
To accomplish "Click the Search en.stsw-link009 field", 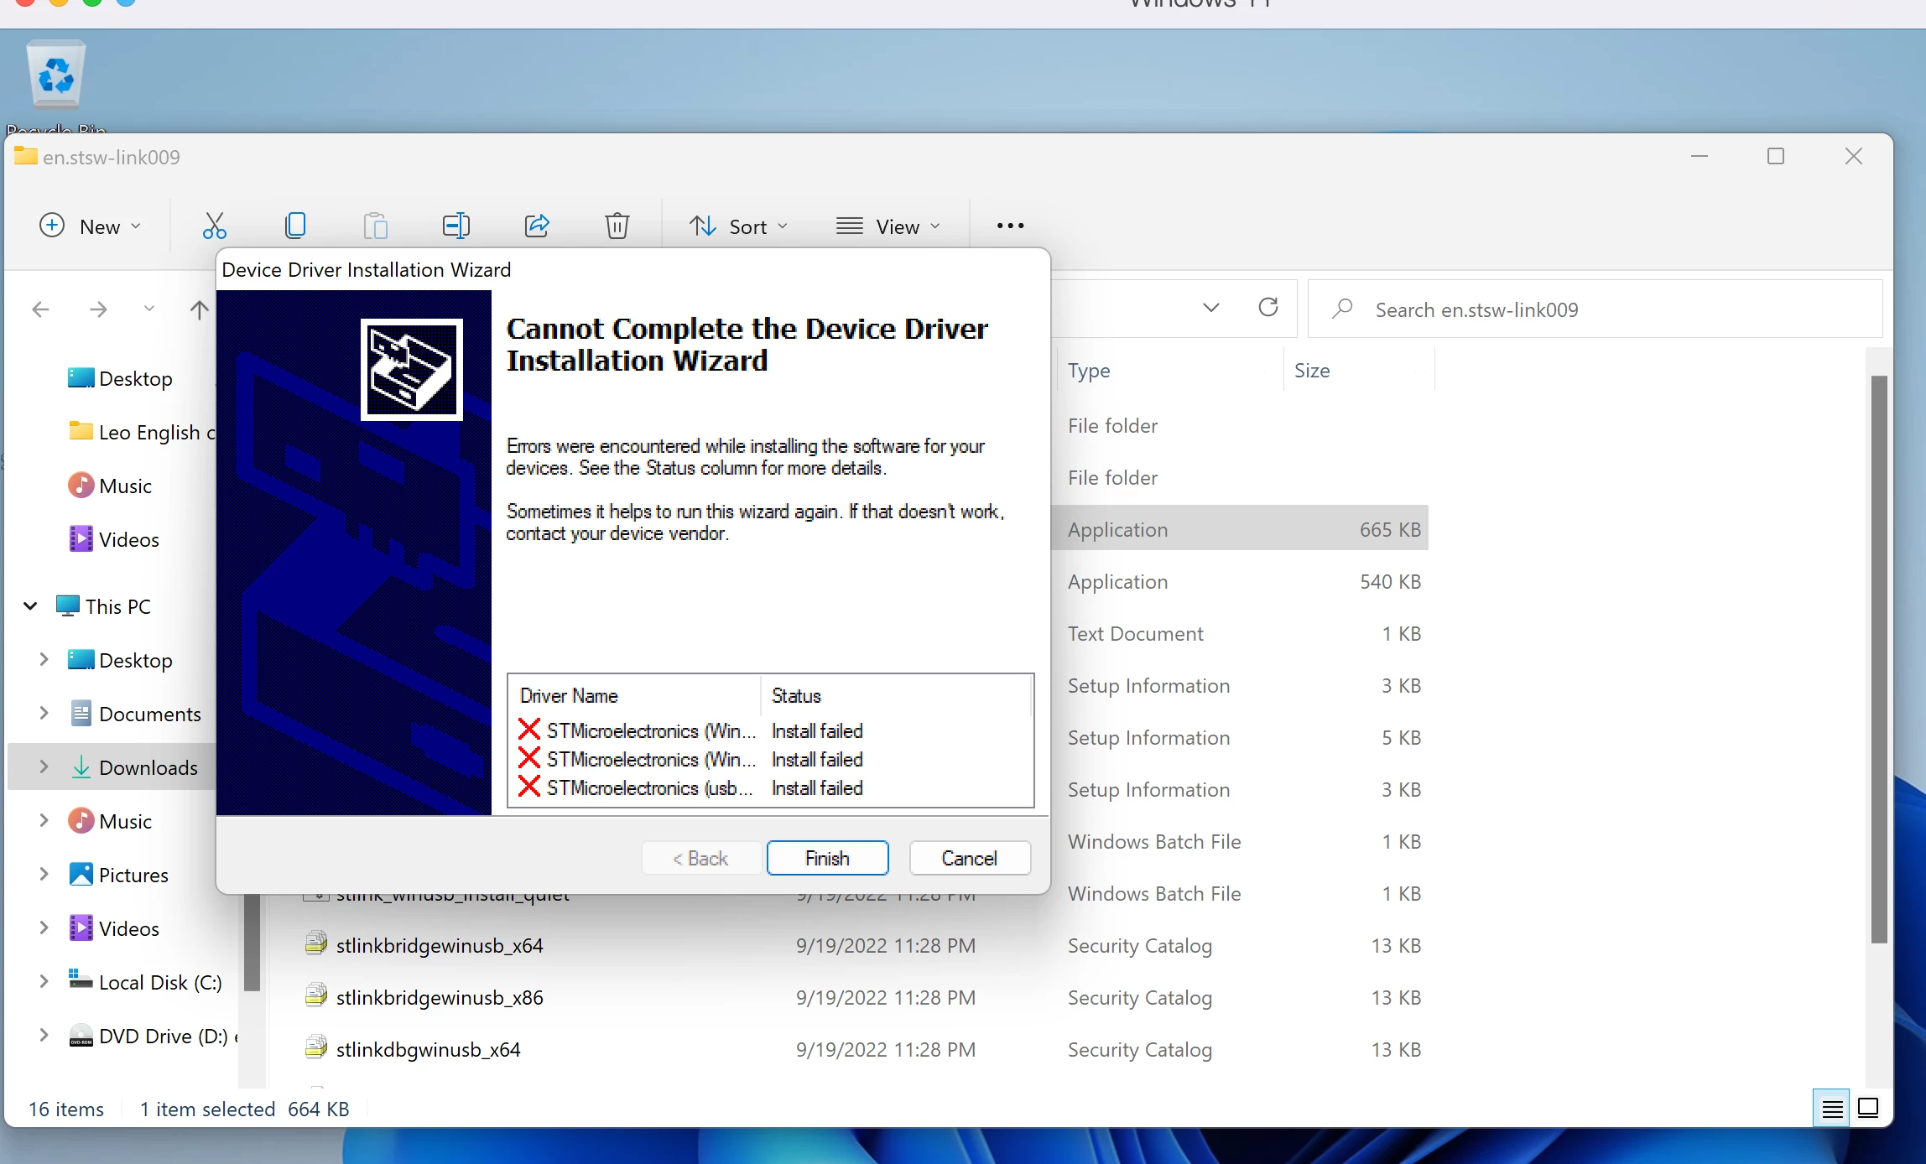I will click(1595, 309).
